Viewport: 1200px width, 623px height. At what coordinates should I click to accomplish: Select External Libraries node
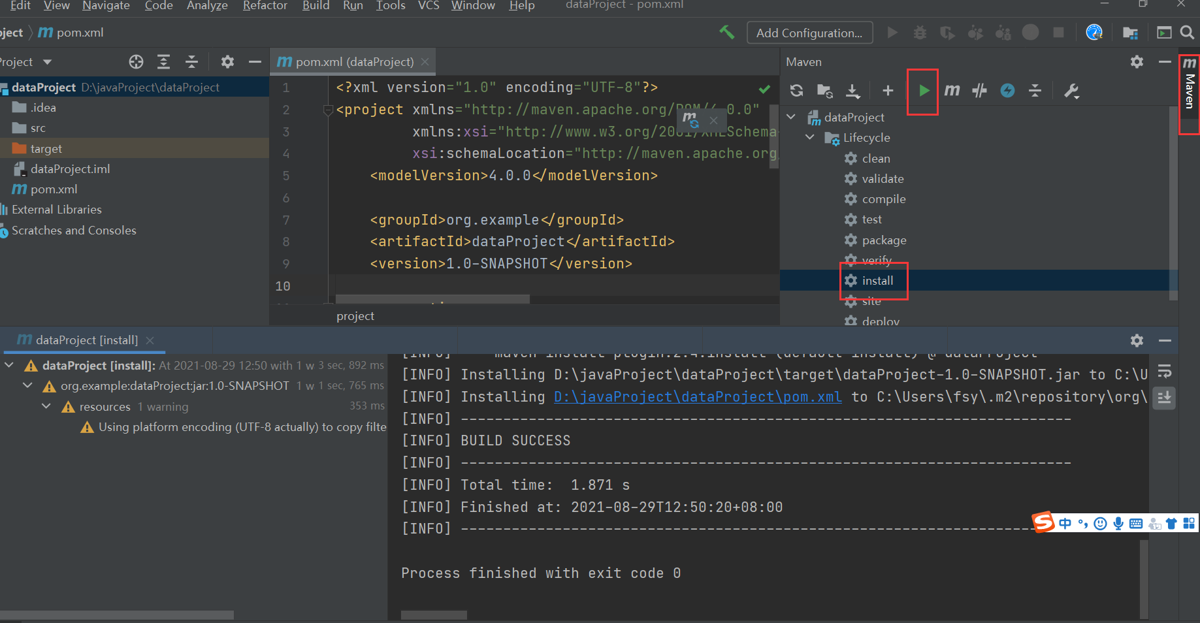[56, 209]
